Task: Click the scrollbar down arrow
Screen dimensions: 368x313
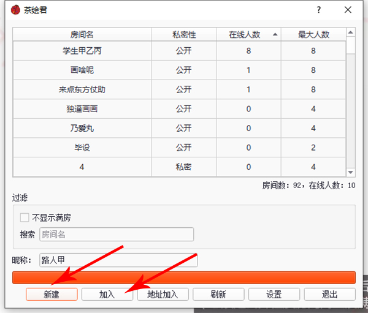Action: tap(351, 172)
